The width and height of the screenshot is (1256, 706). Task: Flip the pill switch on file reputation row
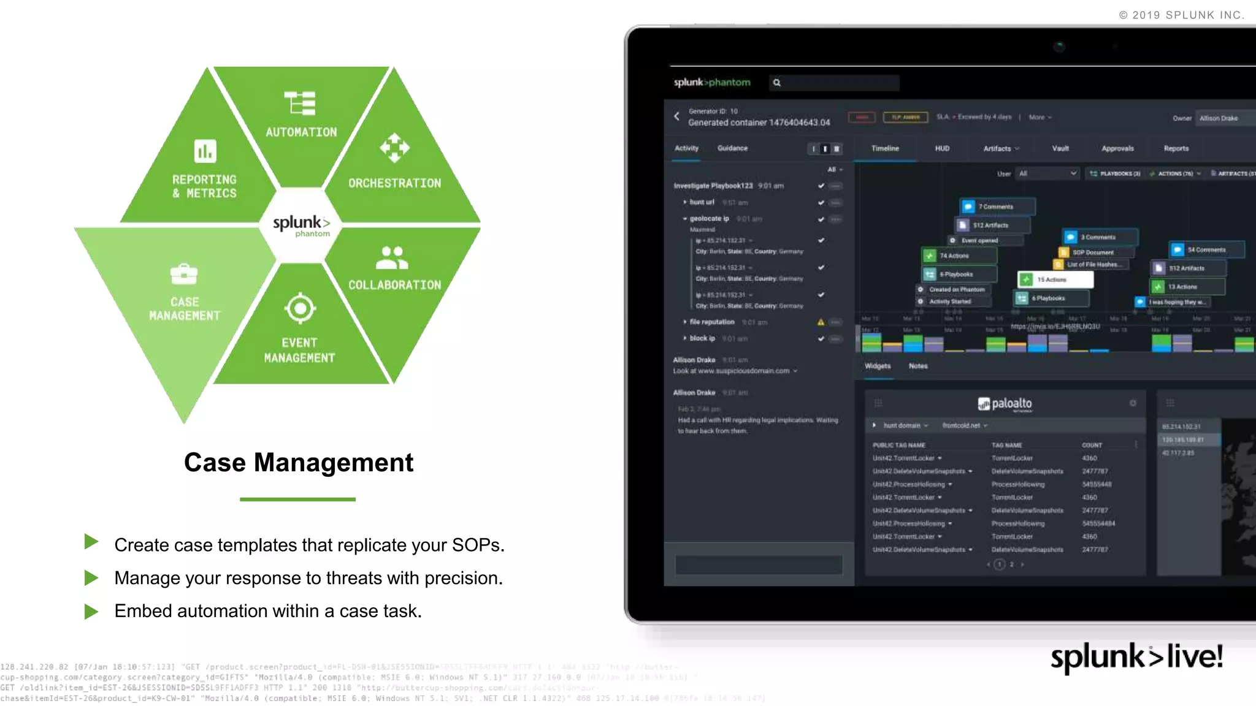coord(835,322)
